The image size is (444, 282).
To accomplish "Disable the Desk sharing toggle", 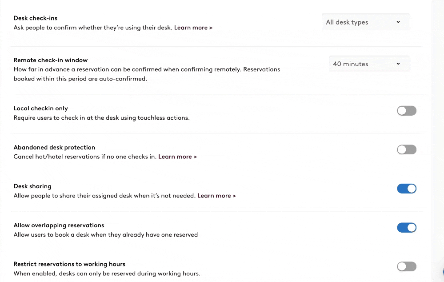I will 406,189.
